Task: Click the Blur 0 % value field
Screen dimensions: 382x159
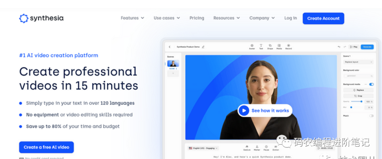Action: coord(369,107)
